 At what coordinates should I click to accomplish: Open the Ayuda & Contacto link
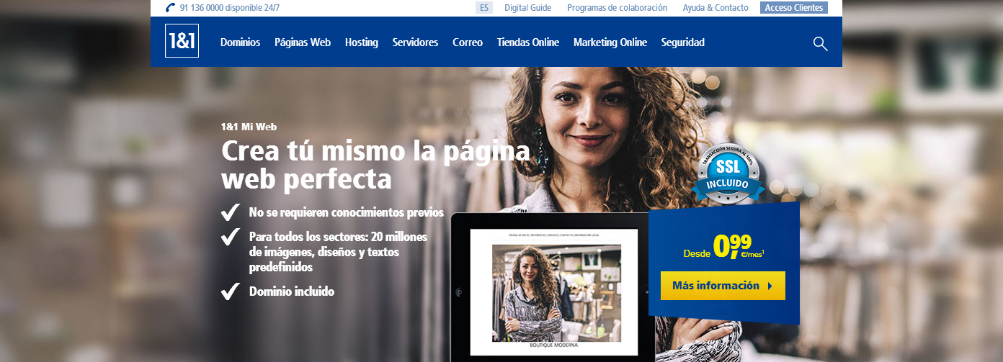716,8
